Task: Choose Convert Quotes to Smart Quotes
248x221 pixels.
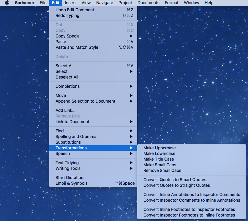Action: click(192, 180)
